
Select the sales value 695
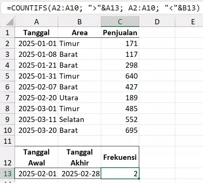pyautogui.click(x=120, y=130)
